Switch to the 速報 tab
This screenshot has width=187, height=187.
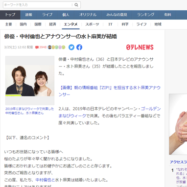pos(29,15)
